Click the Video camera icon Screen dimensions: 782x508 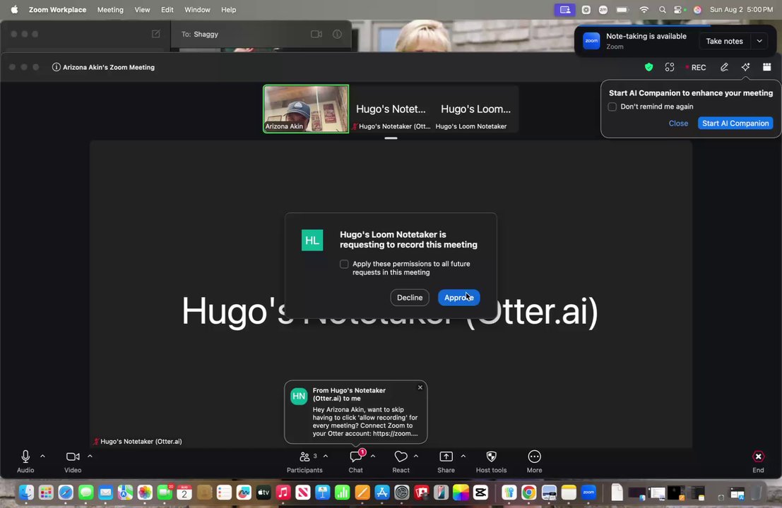(73, 456)
